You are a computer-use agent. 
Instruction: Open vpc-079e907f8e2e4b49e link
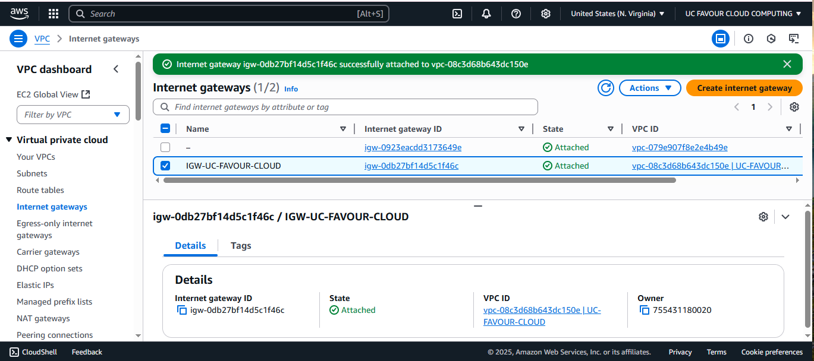(x=680, y=147)
